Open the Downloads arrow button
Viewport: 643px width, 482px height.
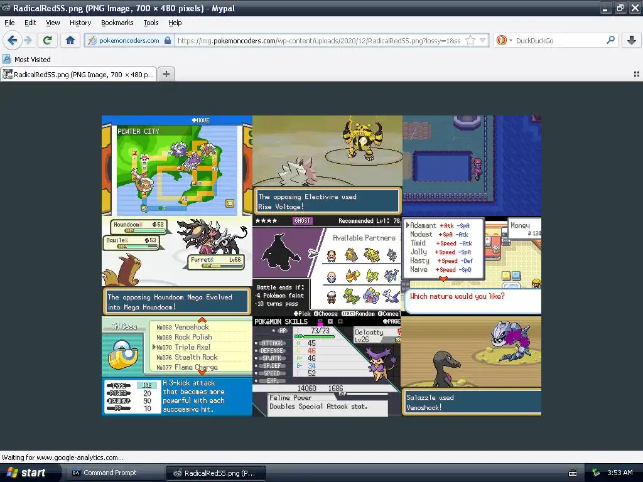point(632,40)
